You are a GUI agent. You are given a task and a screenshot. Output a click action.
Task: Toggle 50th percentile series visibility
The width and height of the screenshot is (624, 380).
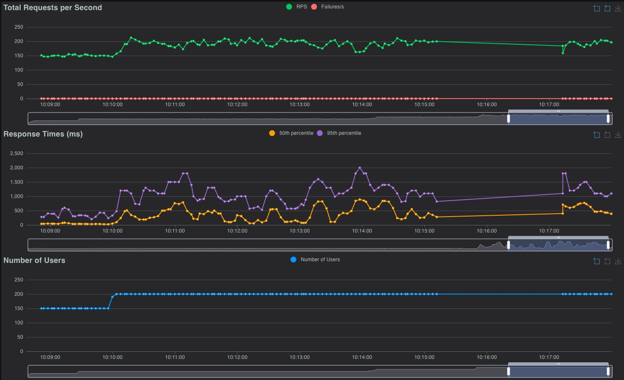(291, 133)
